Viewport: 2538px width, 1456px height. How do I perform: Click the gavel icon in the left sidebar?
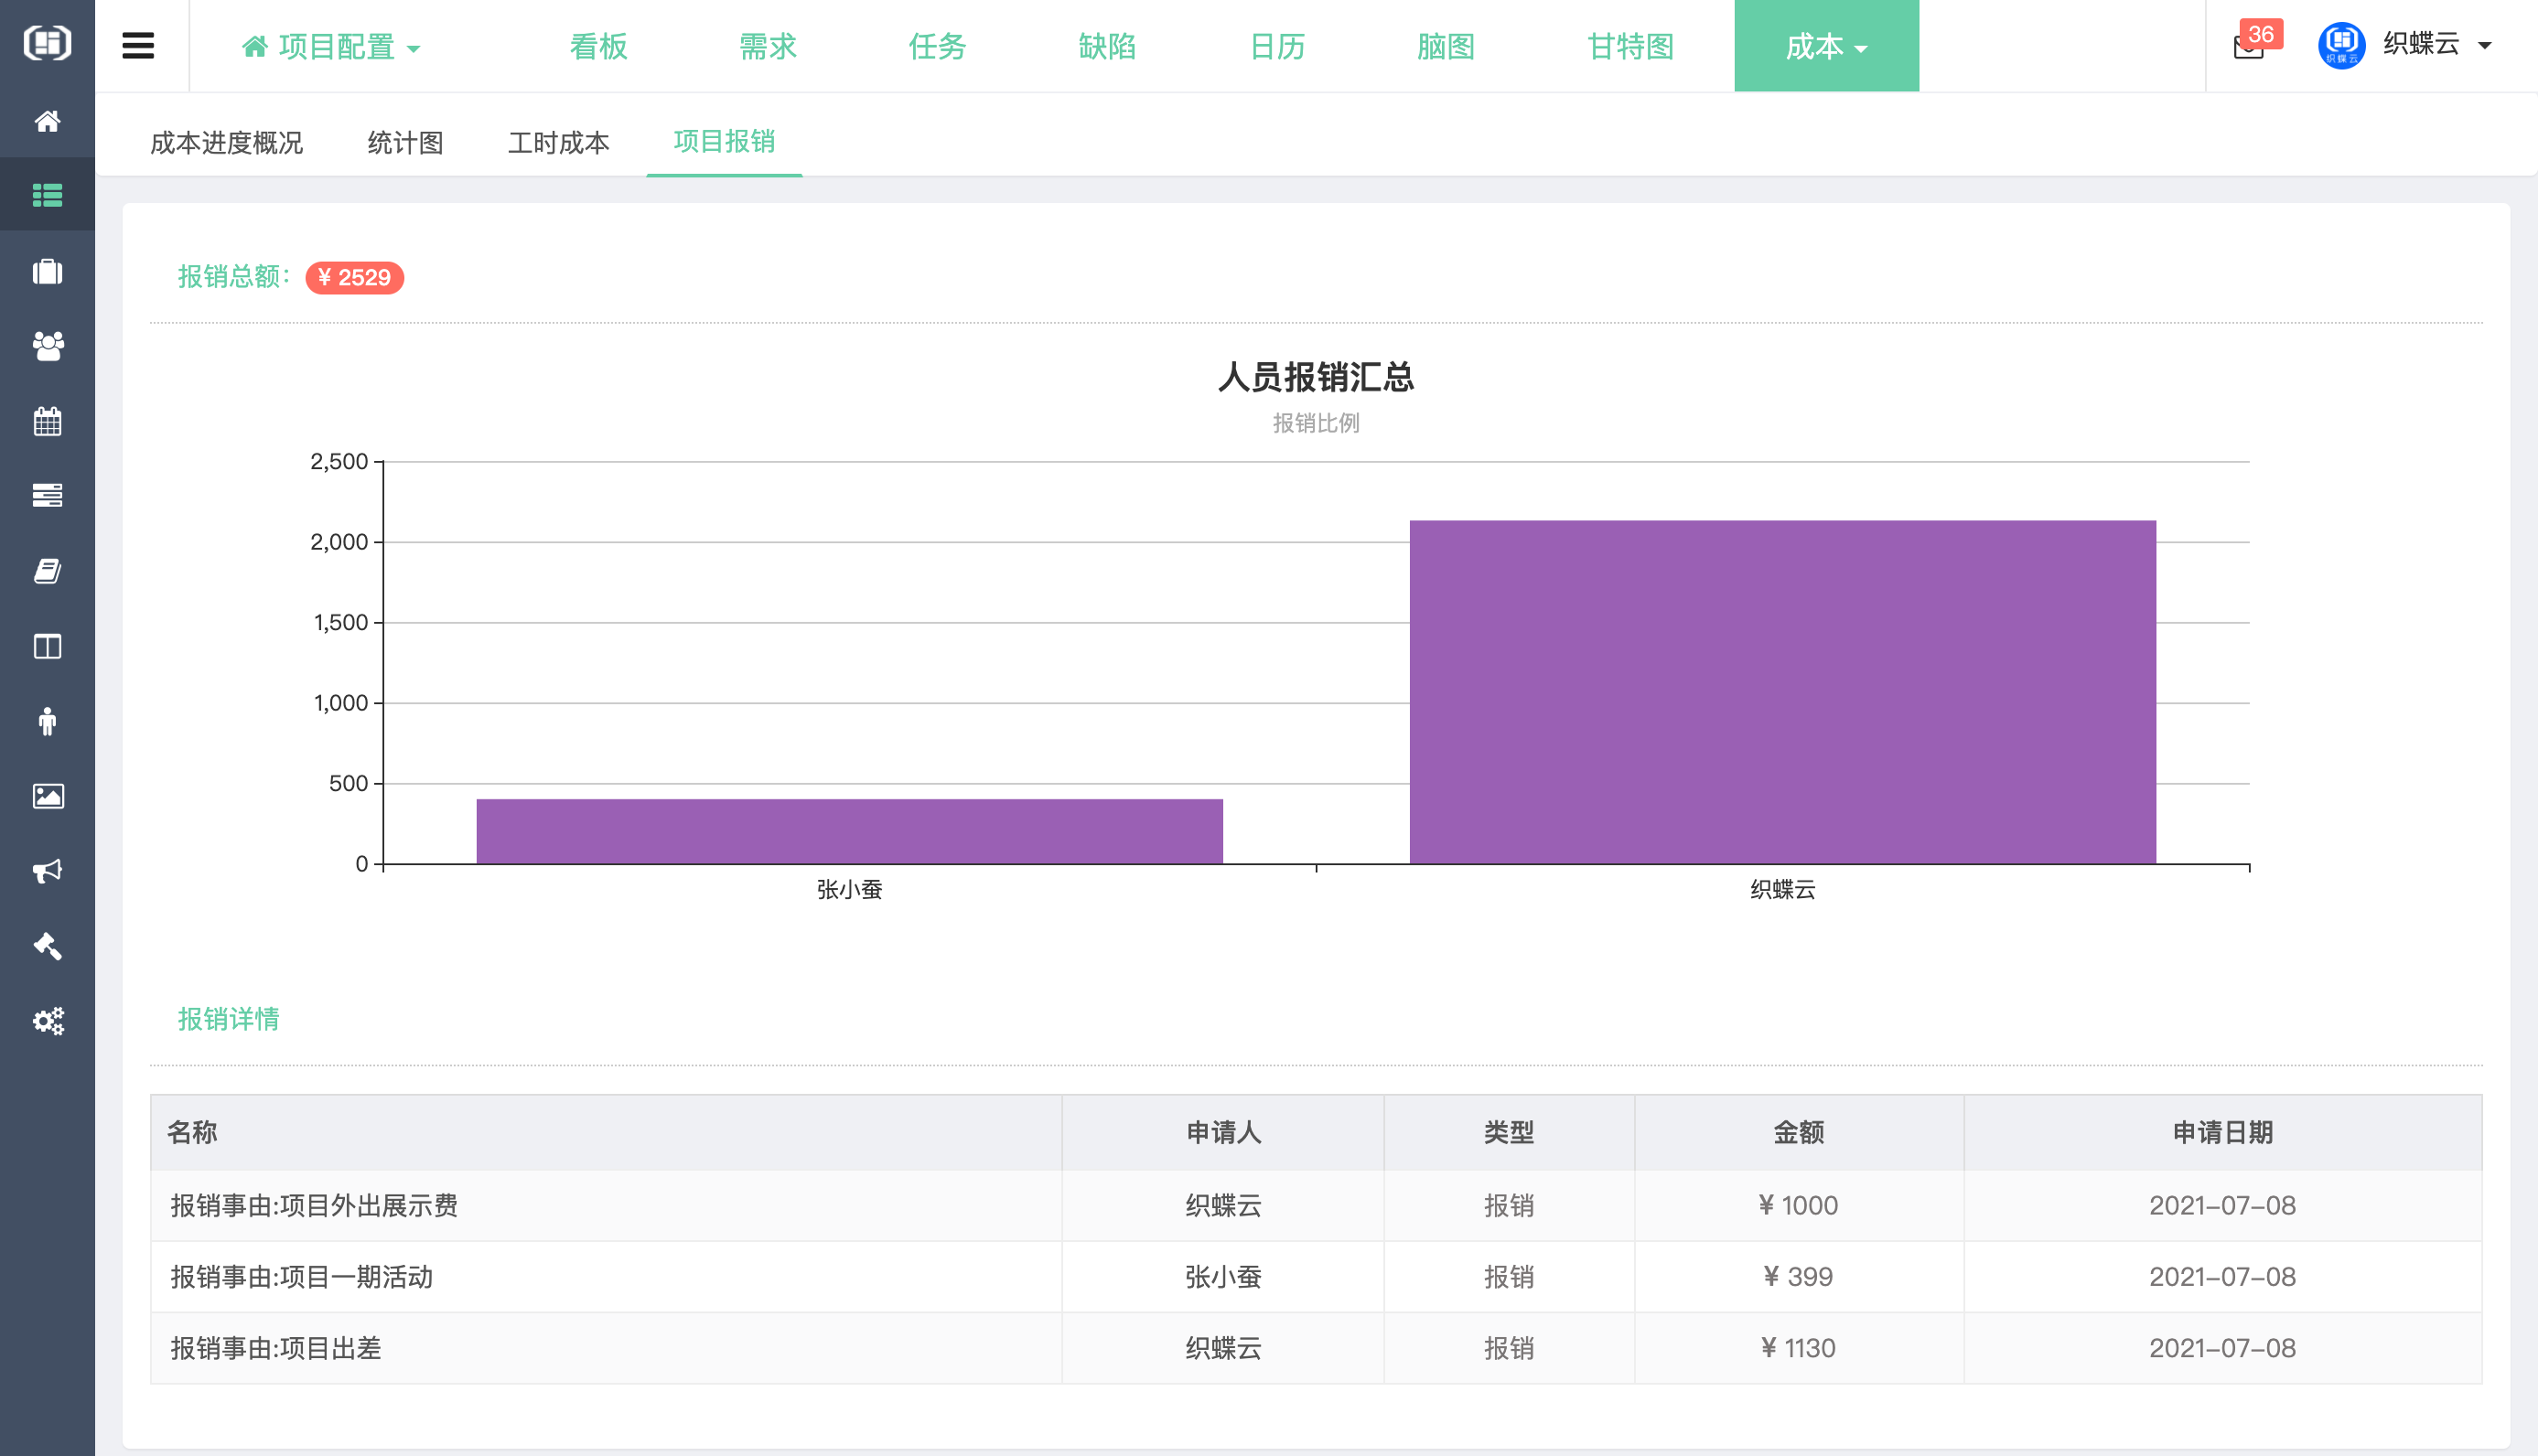coord(47,946)
